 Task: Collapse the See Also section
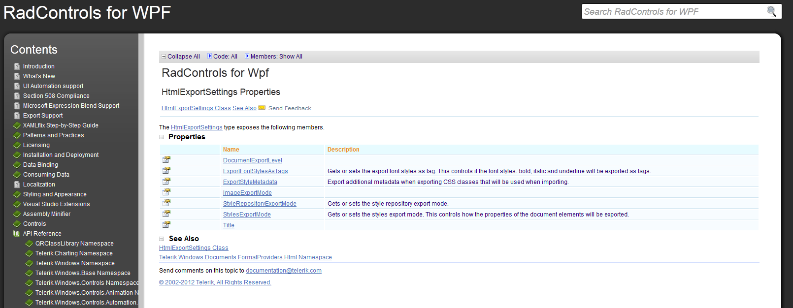point(161,239)
